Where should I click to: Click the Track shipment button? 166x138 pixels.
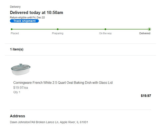(24, 21)
